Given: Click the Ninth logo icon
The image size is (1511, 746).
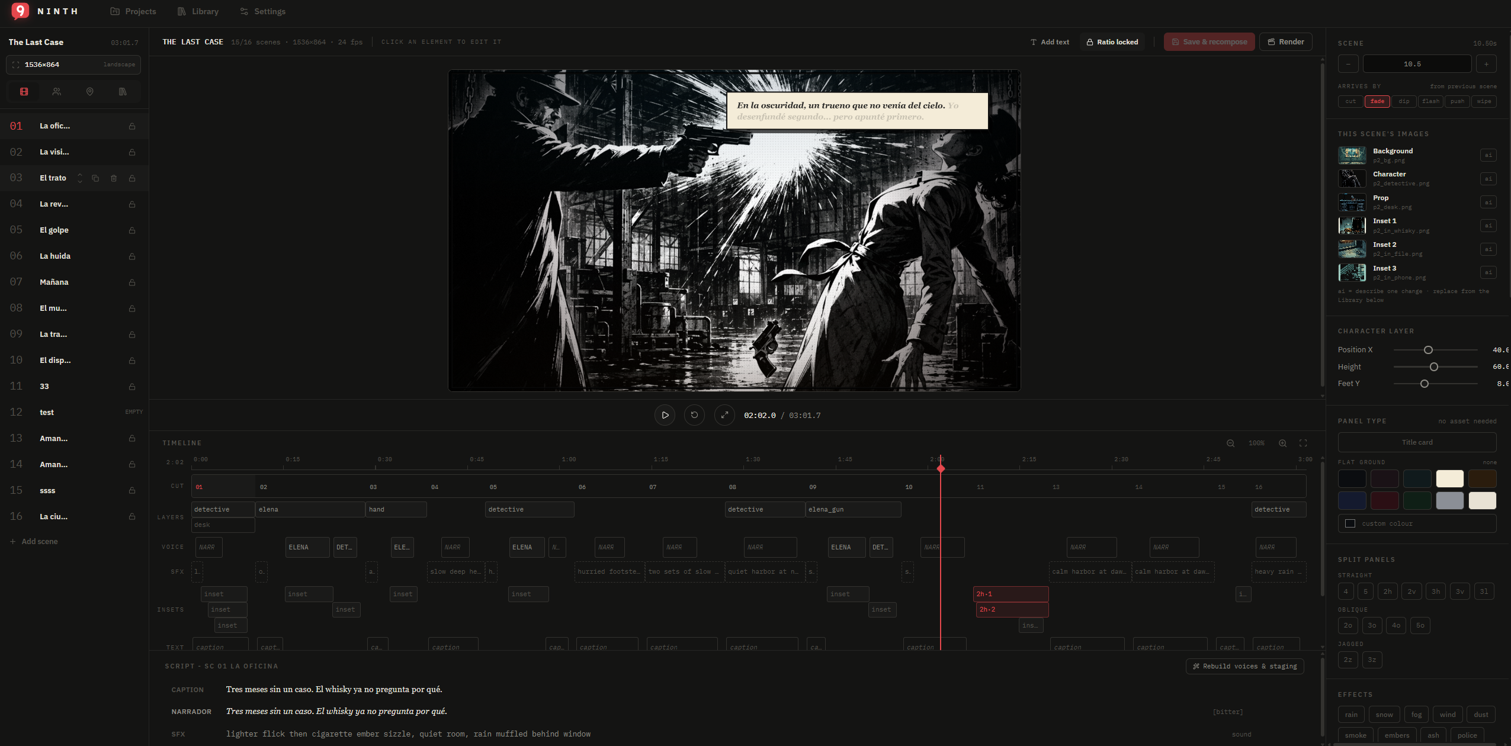Looking at the screenshot, I should point(20,11).
